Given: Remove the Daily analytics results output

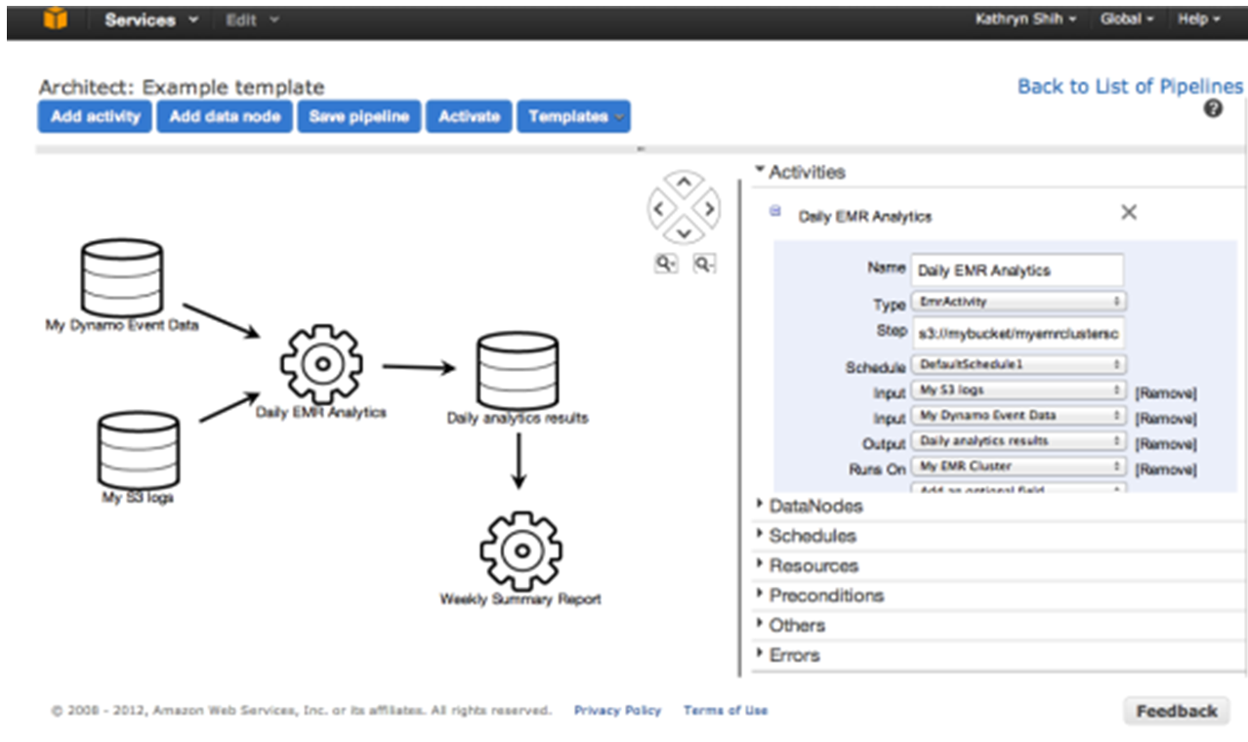Looking at the screenshot, I should tap(1165, 444).
